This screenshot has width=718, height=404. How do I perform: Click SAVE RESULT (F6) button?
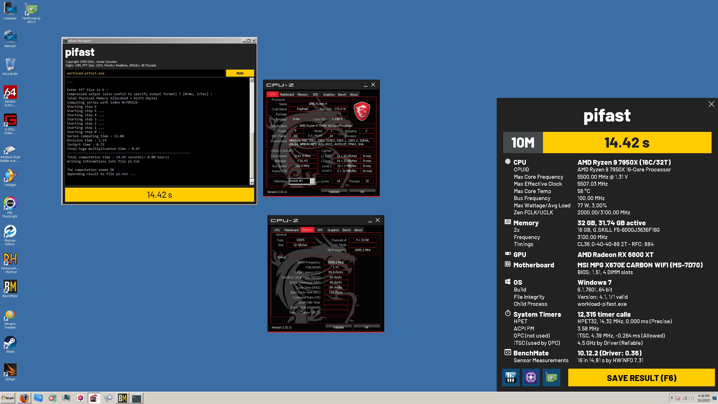click(x=641, y=378)
